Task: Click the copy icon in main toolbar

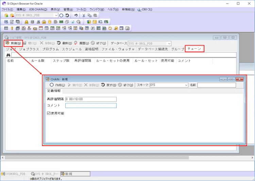Action: (x=89, y=15)
